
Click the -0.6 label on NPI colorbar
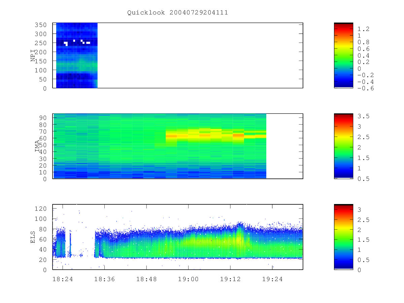click(x=366, y=88)
